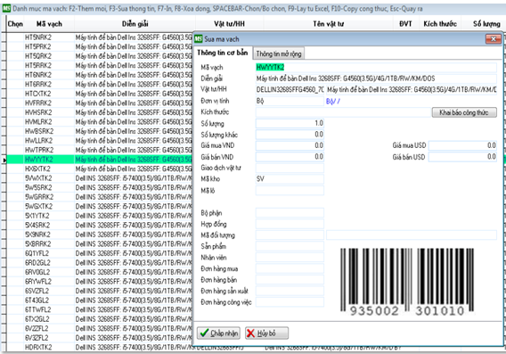The image size is (506, 354).
Task: Click the barcode image 935002 301010
Action: [x=407, y=282]
